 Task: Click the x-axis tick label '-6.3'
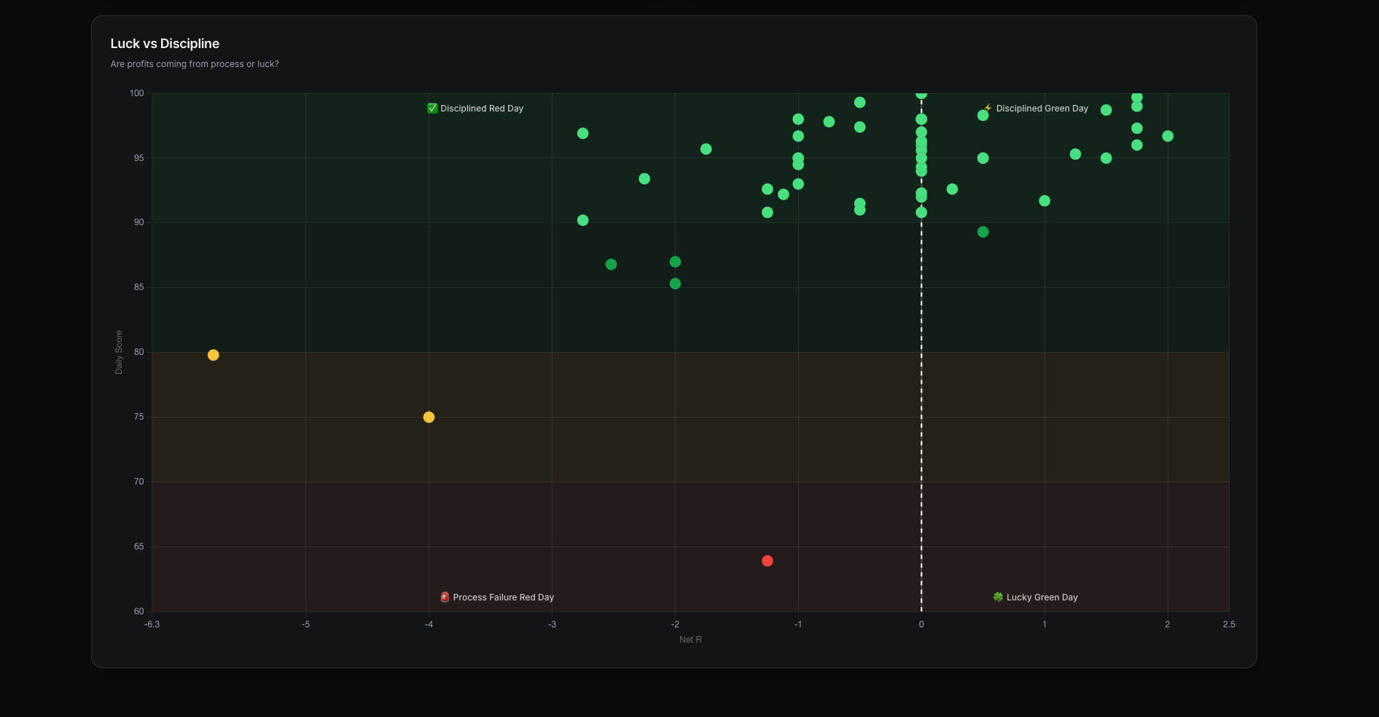coord(152,624)
